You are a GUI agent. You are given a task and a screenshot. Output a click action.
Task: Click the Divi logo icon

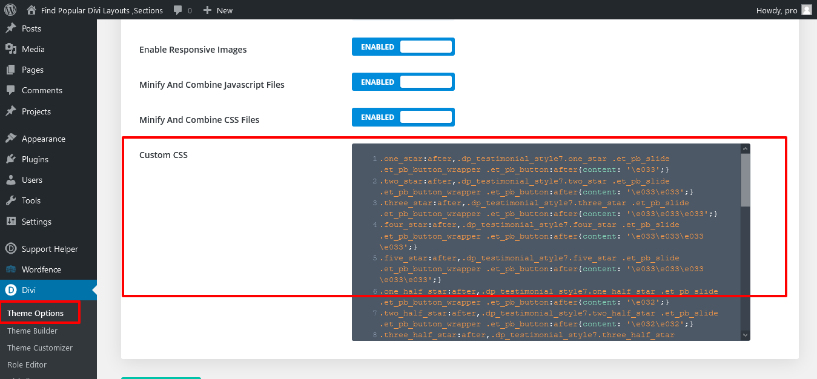tap(11, 290)
